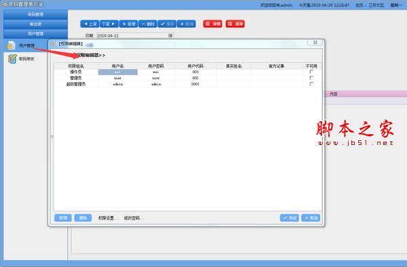The height and width of the screenshot is (267, 407).
Task: Click the dialog's 删除 button at bottom
Action: 83,218
